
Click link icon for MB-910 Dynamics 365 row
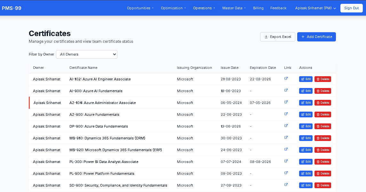point(286,137)
